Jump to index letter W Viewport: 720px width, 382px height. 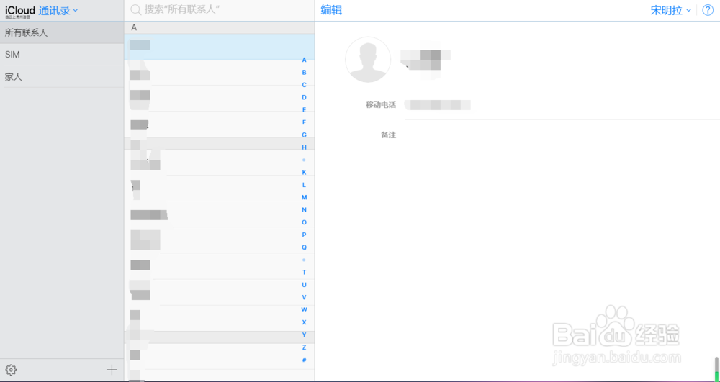pos(304,310)
